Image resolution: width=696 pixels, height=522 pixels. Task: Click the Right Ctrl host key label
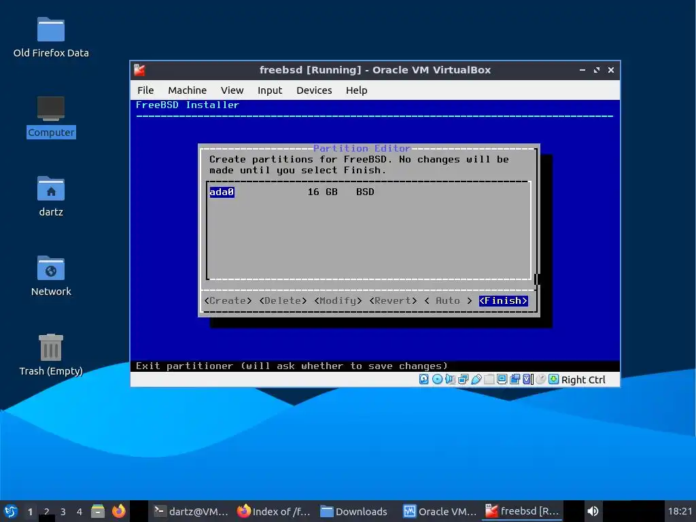point(583,379)
